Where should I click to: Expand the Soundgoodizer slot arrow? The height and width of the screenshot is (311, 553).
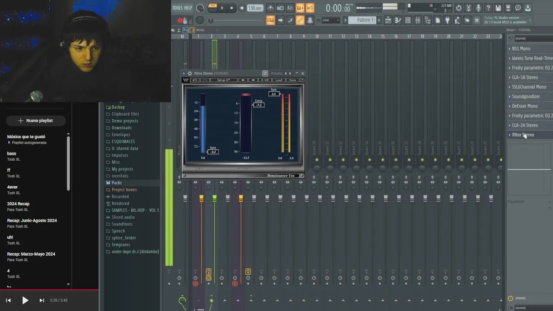click(x=510, y=97)
